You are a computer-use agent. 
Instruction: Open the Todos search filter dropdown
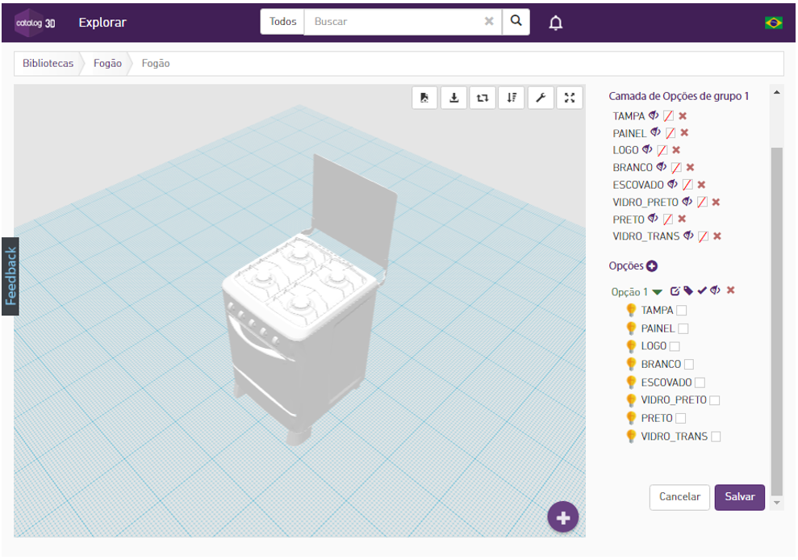tap(282, 21)
